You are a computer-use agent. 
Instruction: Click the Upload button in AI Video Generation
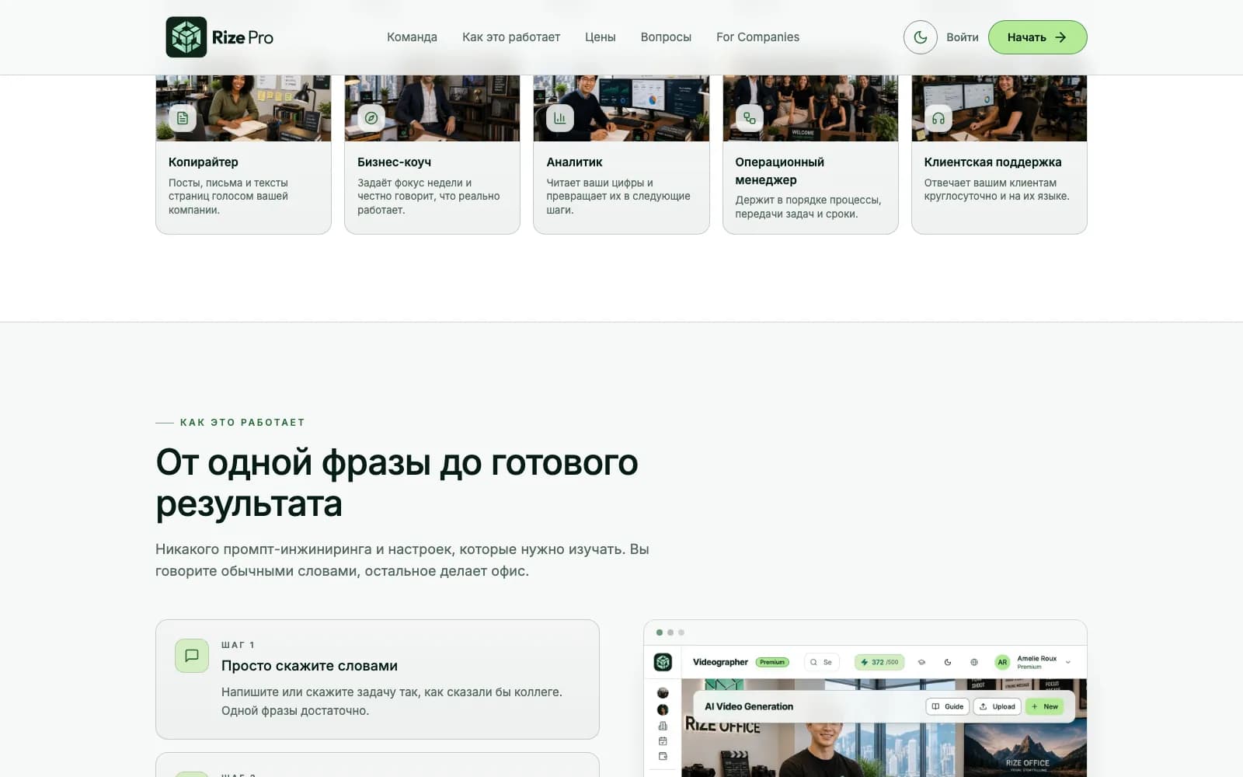(x=997, y=706)
